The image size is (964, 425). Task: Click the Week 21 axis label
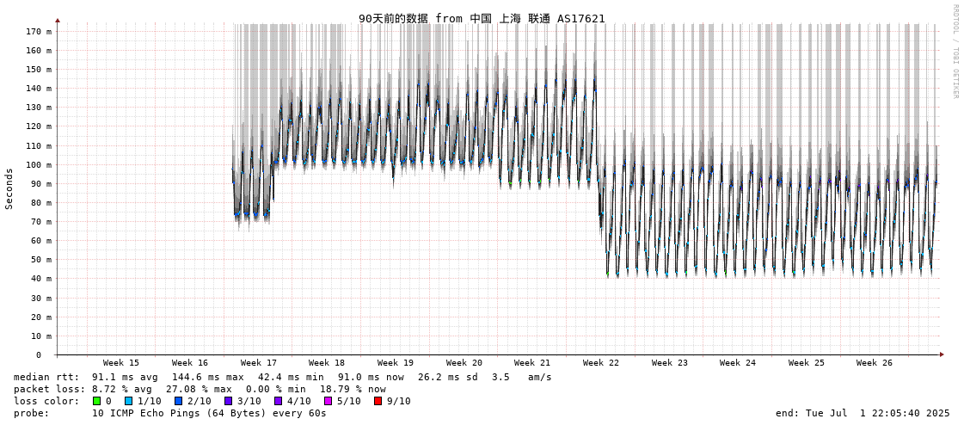tap(532, 363)
